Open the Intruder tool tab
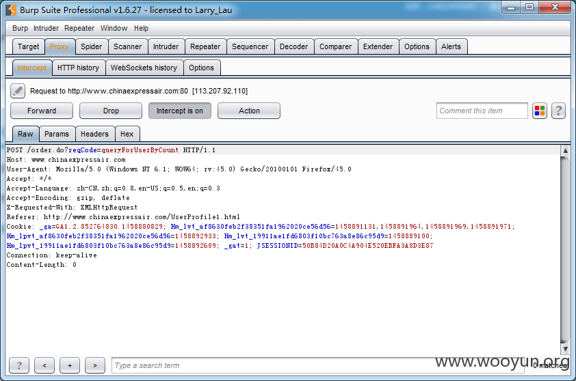576x381 pixels. tap(166, 46)
